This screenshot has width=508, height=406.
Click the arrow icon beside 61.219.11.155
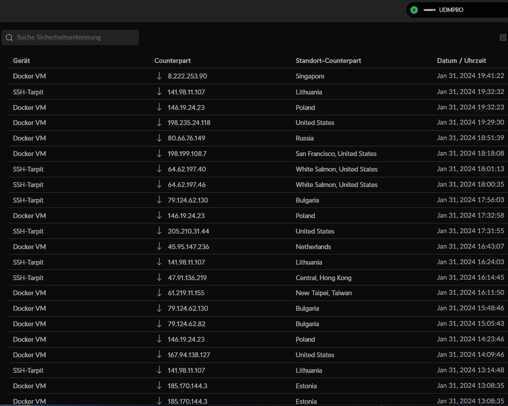[159, 293]
